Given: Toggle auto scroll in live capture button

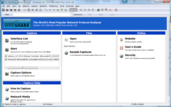Looking at the screenshot, I should point(75,10).
